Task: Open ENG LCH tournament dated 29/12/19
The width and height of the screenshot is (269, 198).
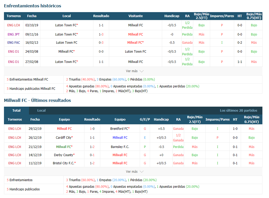Action: click(15, 129)
